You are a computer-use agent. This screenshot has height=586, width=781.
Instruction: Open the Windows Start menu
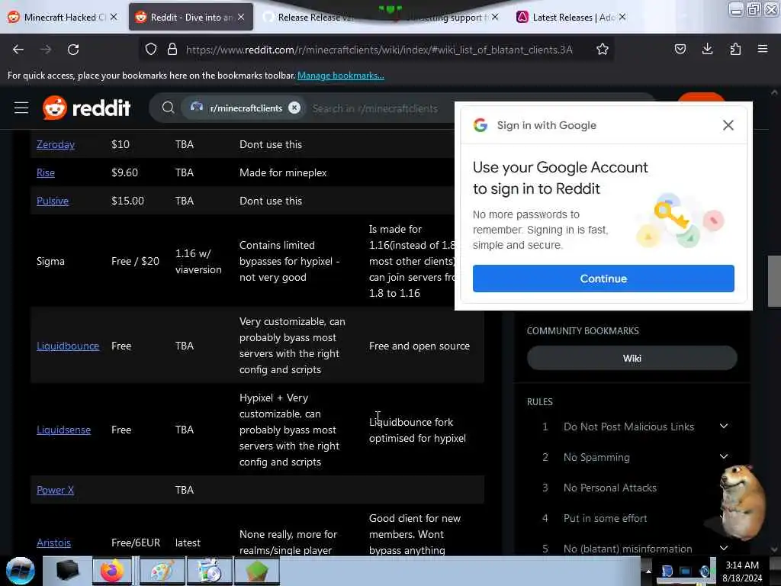[x=20, y=571]
